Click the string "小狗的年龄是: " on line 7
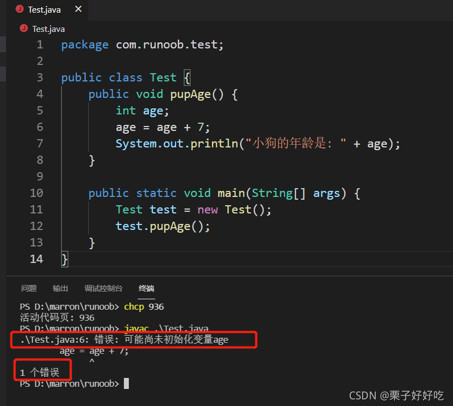 (296, 144)
